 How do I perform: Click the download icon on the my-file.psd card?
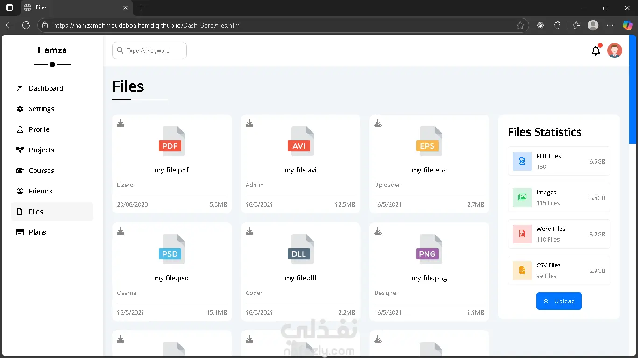(121, 231)
